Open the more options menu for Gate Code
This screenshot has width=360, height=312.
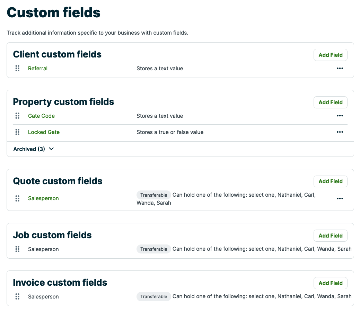coord(340,116)
